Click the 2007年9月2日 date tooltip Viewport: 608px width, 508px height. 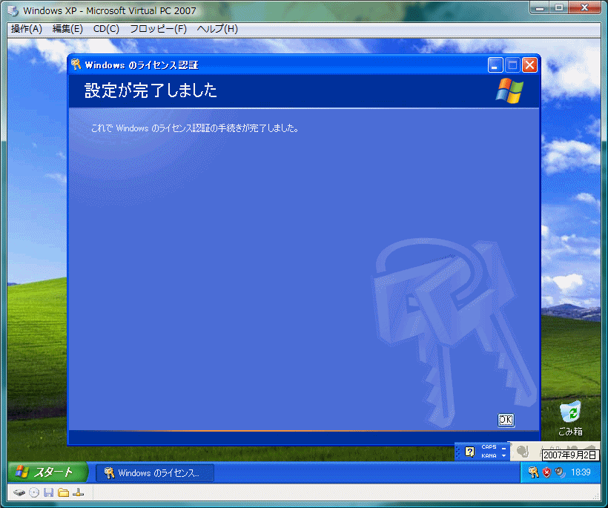coord(569,455)
